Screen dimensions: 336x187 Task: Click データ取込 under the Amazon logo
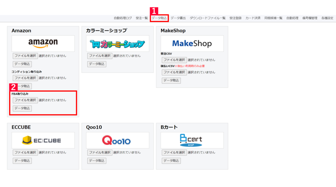22,64
